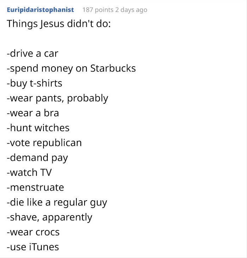This screenshot has width=247, height=258.
Task: Click the wear pants, probably line
Action: click(58, 99)
